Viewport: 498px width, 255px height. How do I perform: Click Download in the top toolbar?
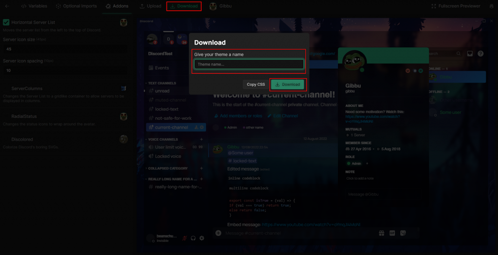(x=184, y=6)
